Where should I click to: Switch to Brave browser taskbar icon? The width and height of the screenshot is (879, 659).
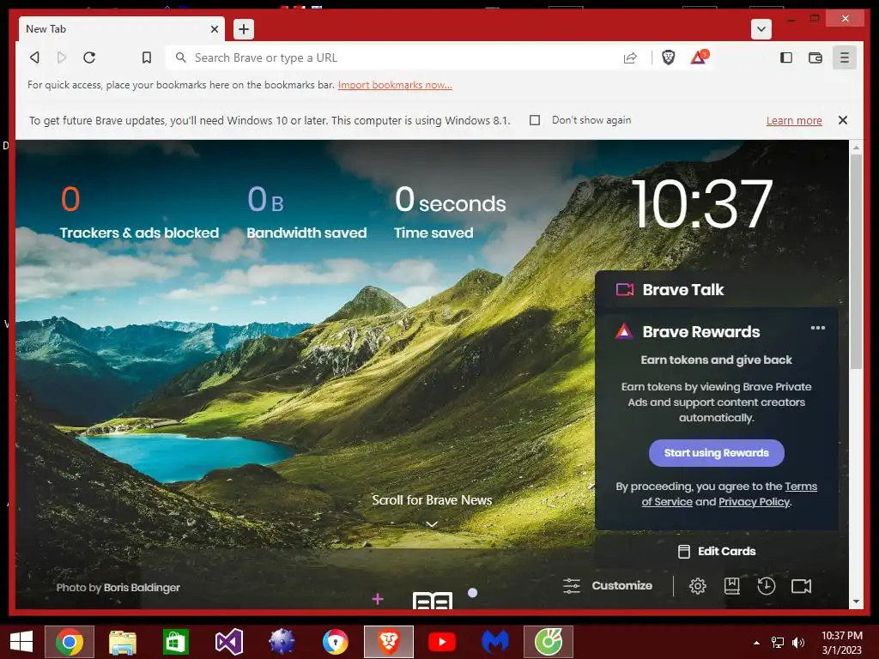pos(389,642)
